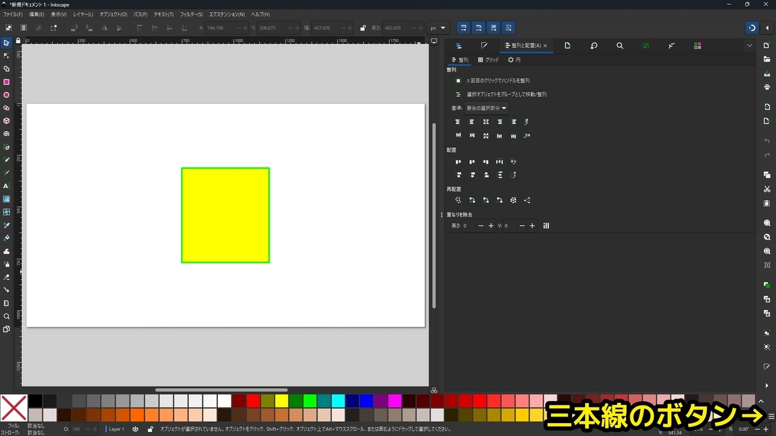Open the px unit dropdown

point(438,28)
